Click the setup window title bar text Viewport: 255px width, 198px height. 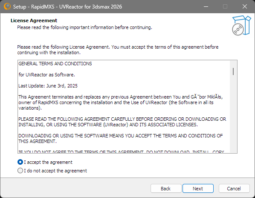[x=67, y=7]
